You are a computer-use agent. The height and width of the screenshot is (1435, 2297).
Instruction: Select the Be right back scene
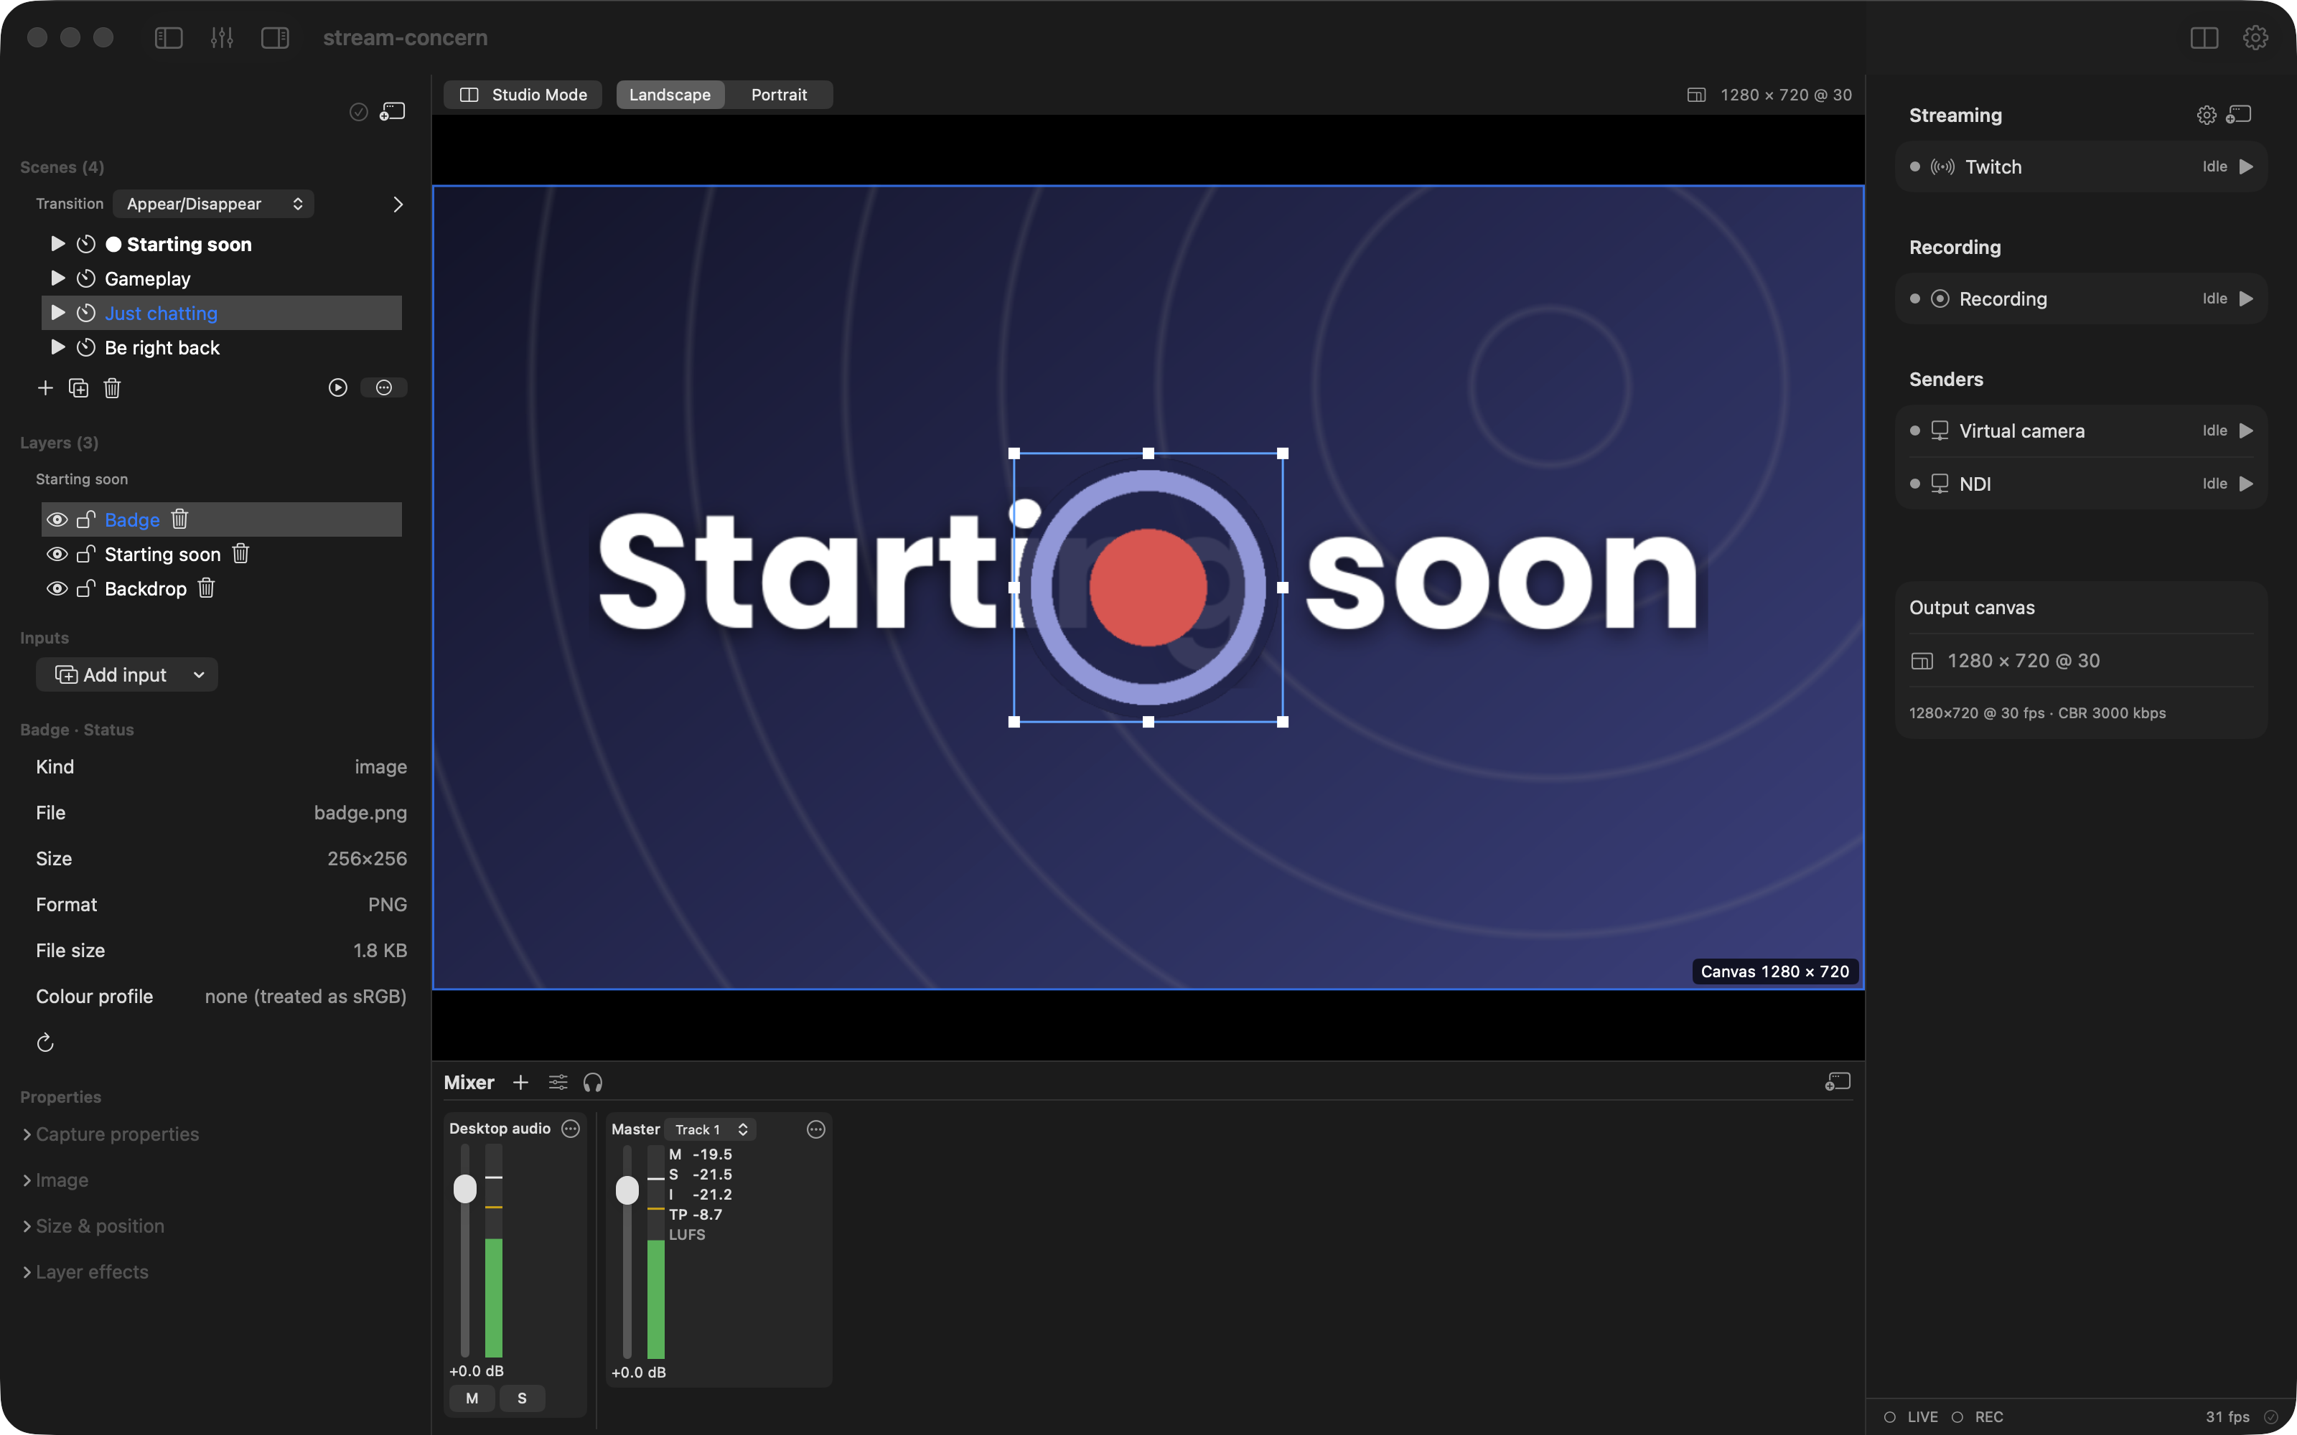pos(222,347)
